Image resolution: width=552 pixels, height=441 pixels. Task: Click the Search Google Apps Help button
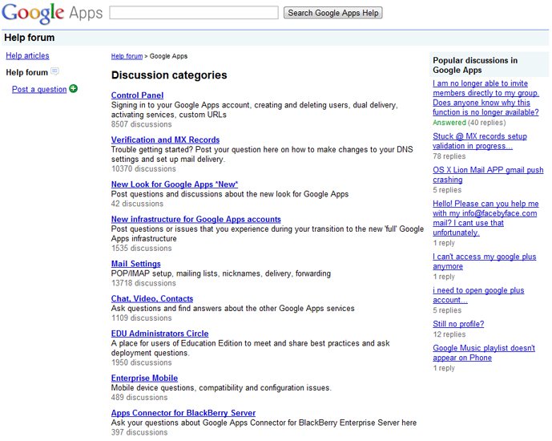click(332, 13)
